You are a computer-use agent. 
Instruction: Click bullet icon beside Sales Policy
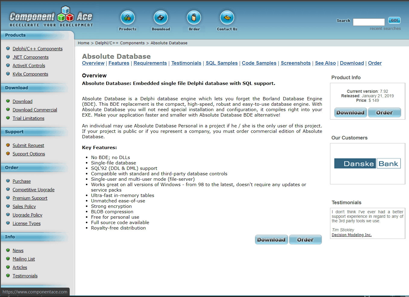(8, 206)
